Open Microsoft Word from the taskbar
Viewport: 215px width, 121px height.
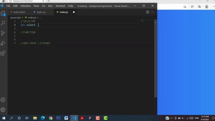(66, 118)
